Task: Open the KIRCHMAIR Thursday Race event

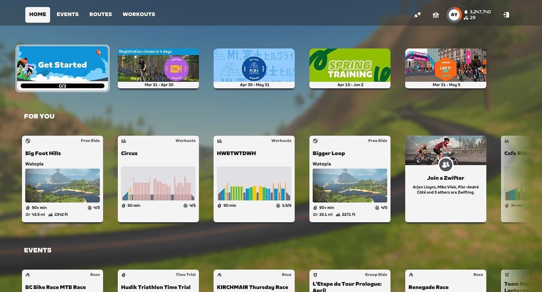Action: 254,281
